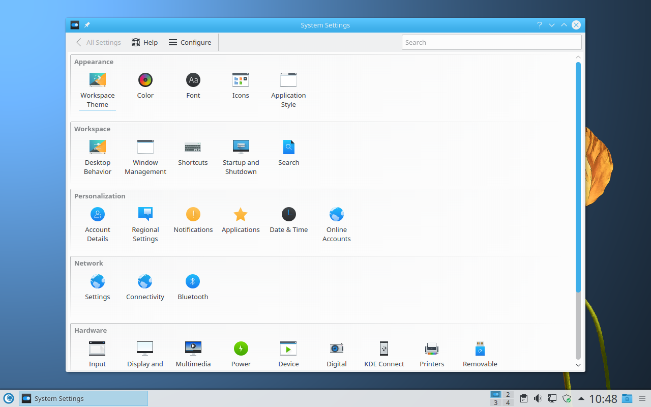This screenshot has height=407, width=651.
Task: Open Startup and Shutdown settings
Action: (241, 147)
